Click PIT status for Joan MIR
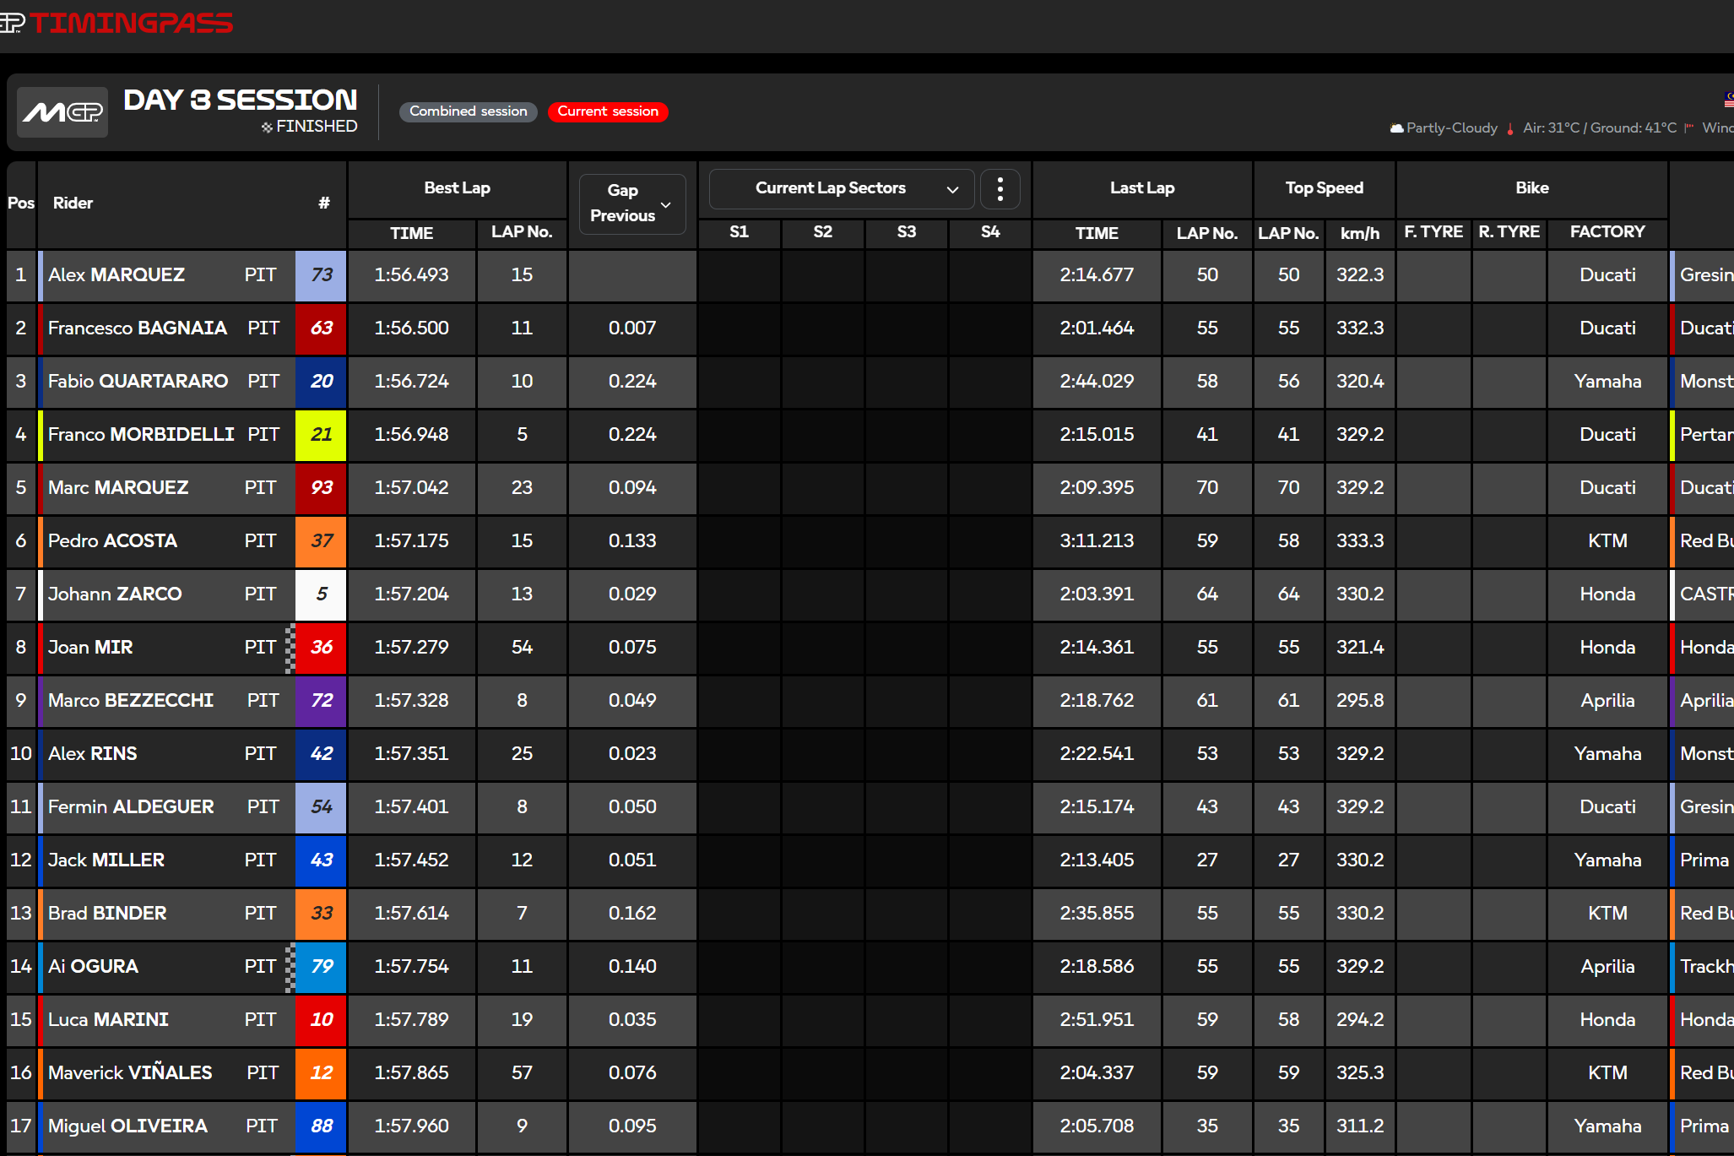This screenshot has height=1156, width=1734. 260,648
